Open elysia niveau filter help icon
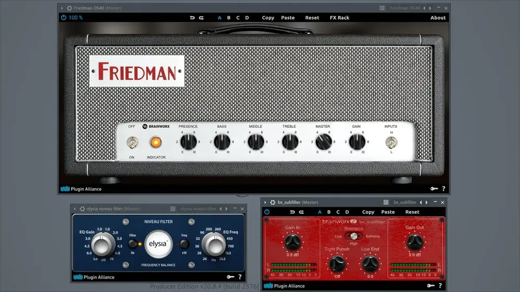Viewport: 520px width, 292px height. [240, 277]
